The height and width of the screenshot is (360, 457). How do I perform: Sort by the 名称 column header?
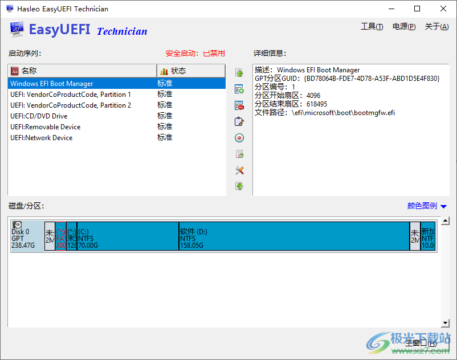(x=82, y=71)
